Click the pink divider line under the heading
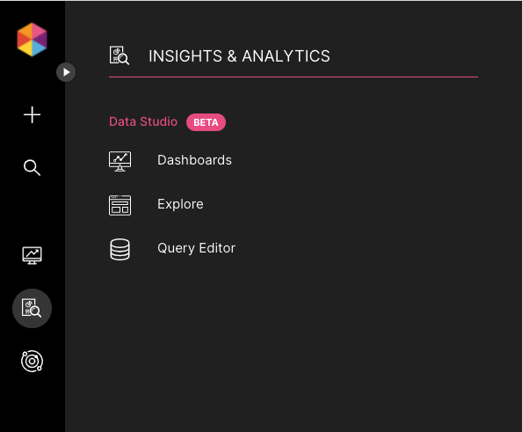The image size is (522, 432). click(x=294, y=77)
